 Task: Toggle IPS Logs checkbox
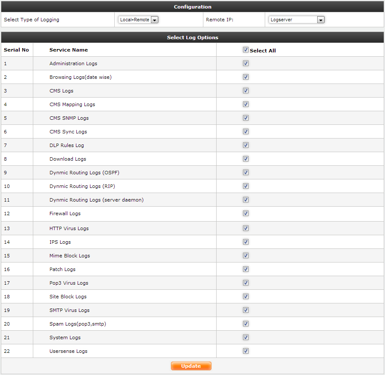tap(246, 242)
